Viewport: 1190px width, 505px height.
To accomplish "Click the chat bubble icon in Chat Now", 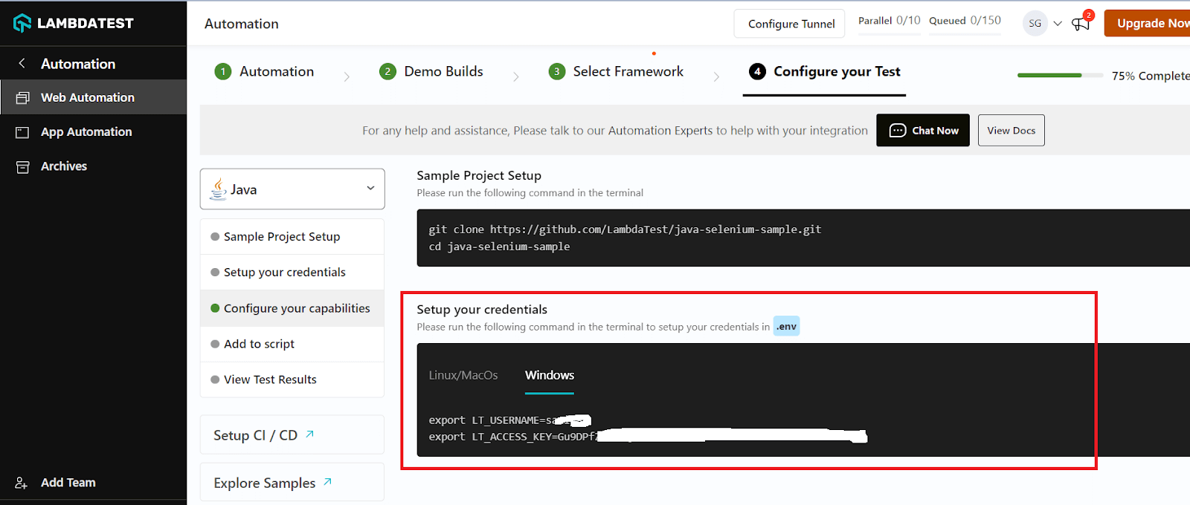I will [x=898, y=130].
